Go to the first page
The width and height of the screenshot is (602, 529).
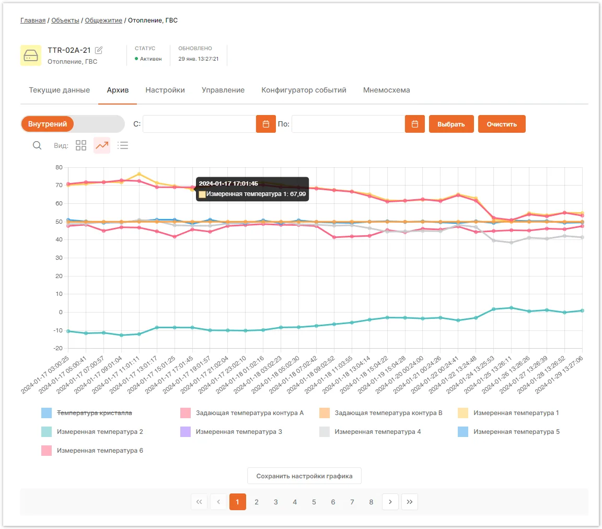[x=199, y=502]
